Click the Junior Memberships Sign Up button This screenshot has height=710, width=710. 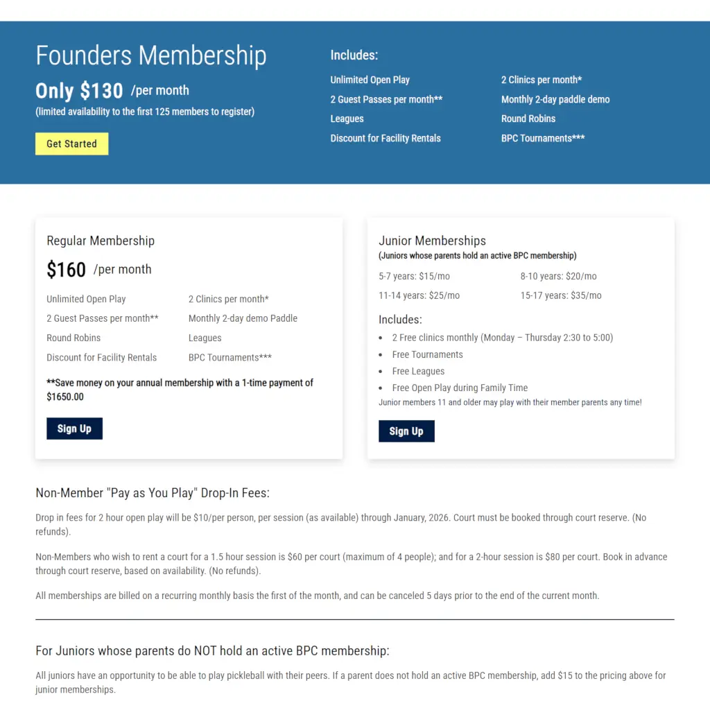tap(406, 431)
